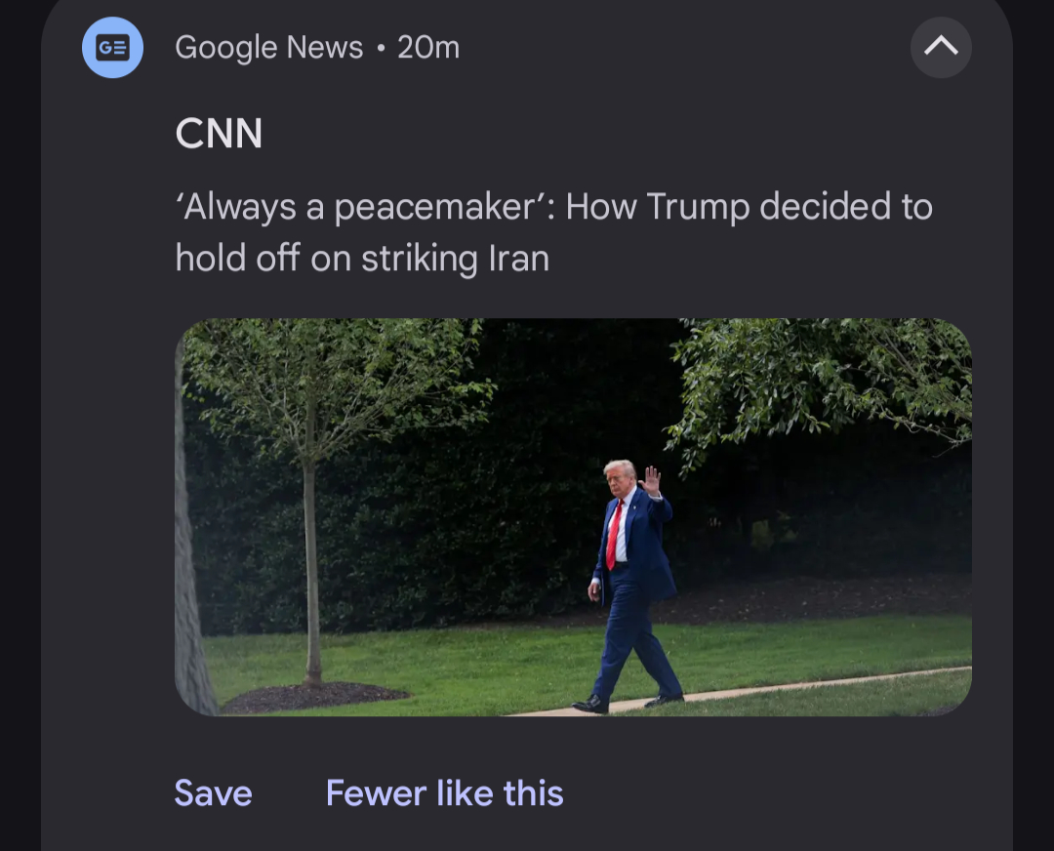Save the article with the Save button
The height and width of the screenshot is (851, 1054).
click(x=213, y=792)
